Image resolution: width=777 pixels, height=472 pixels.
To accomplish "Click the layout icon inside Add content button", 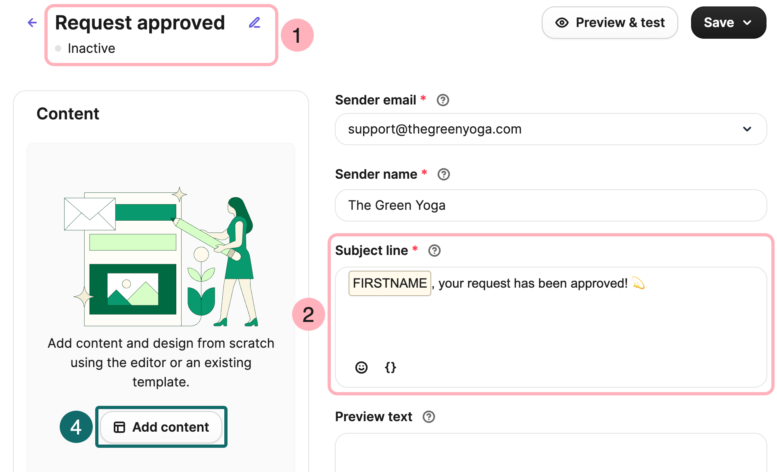I will tap(119, 427).
